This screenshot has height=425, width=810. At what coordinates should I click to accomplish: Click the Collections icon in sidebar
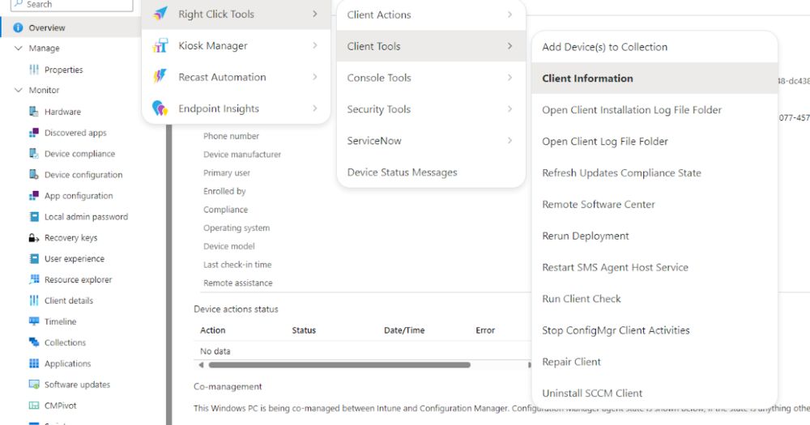34,342
